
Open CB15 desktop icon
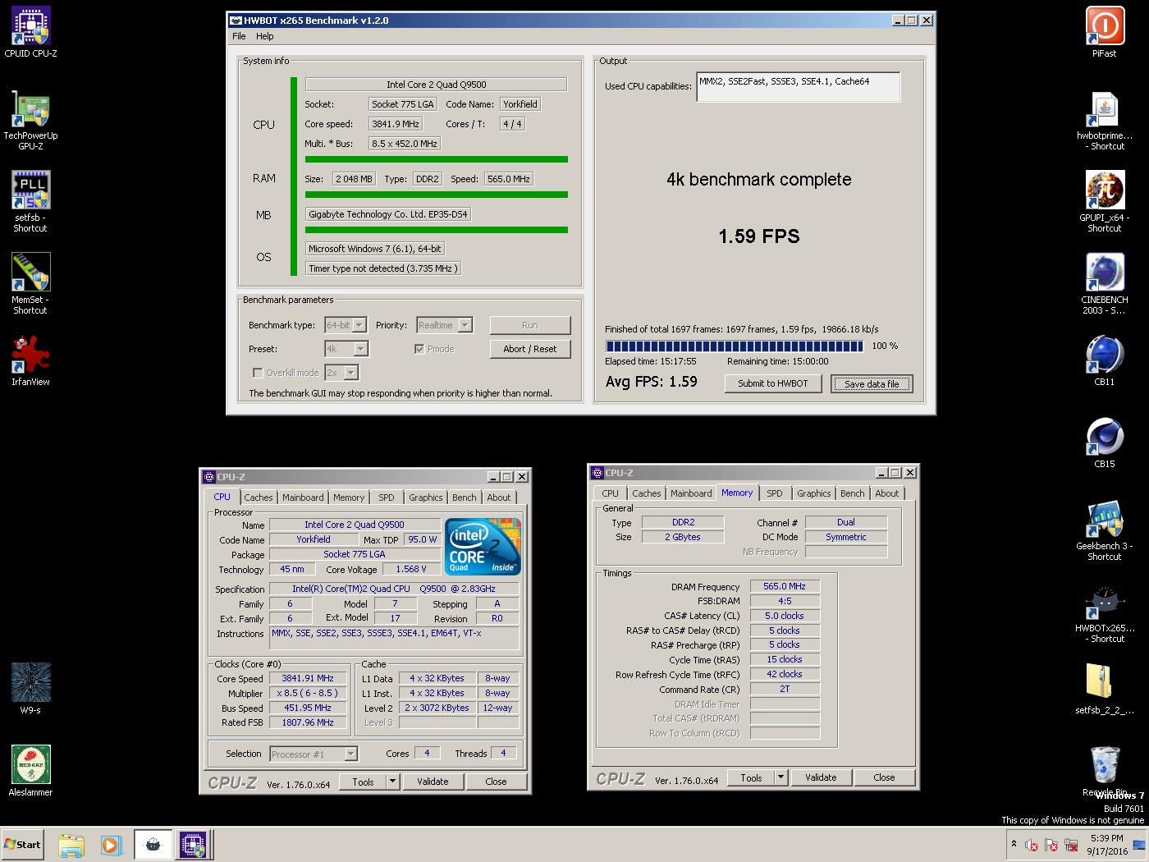tap(1105, 443)
